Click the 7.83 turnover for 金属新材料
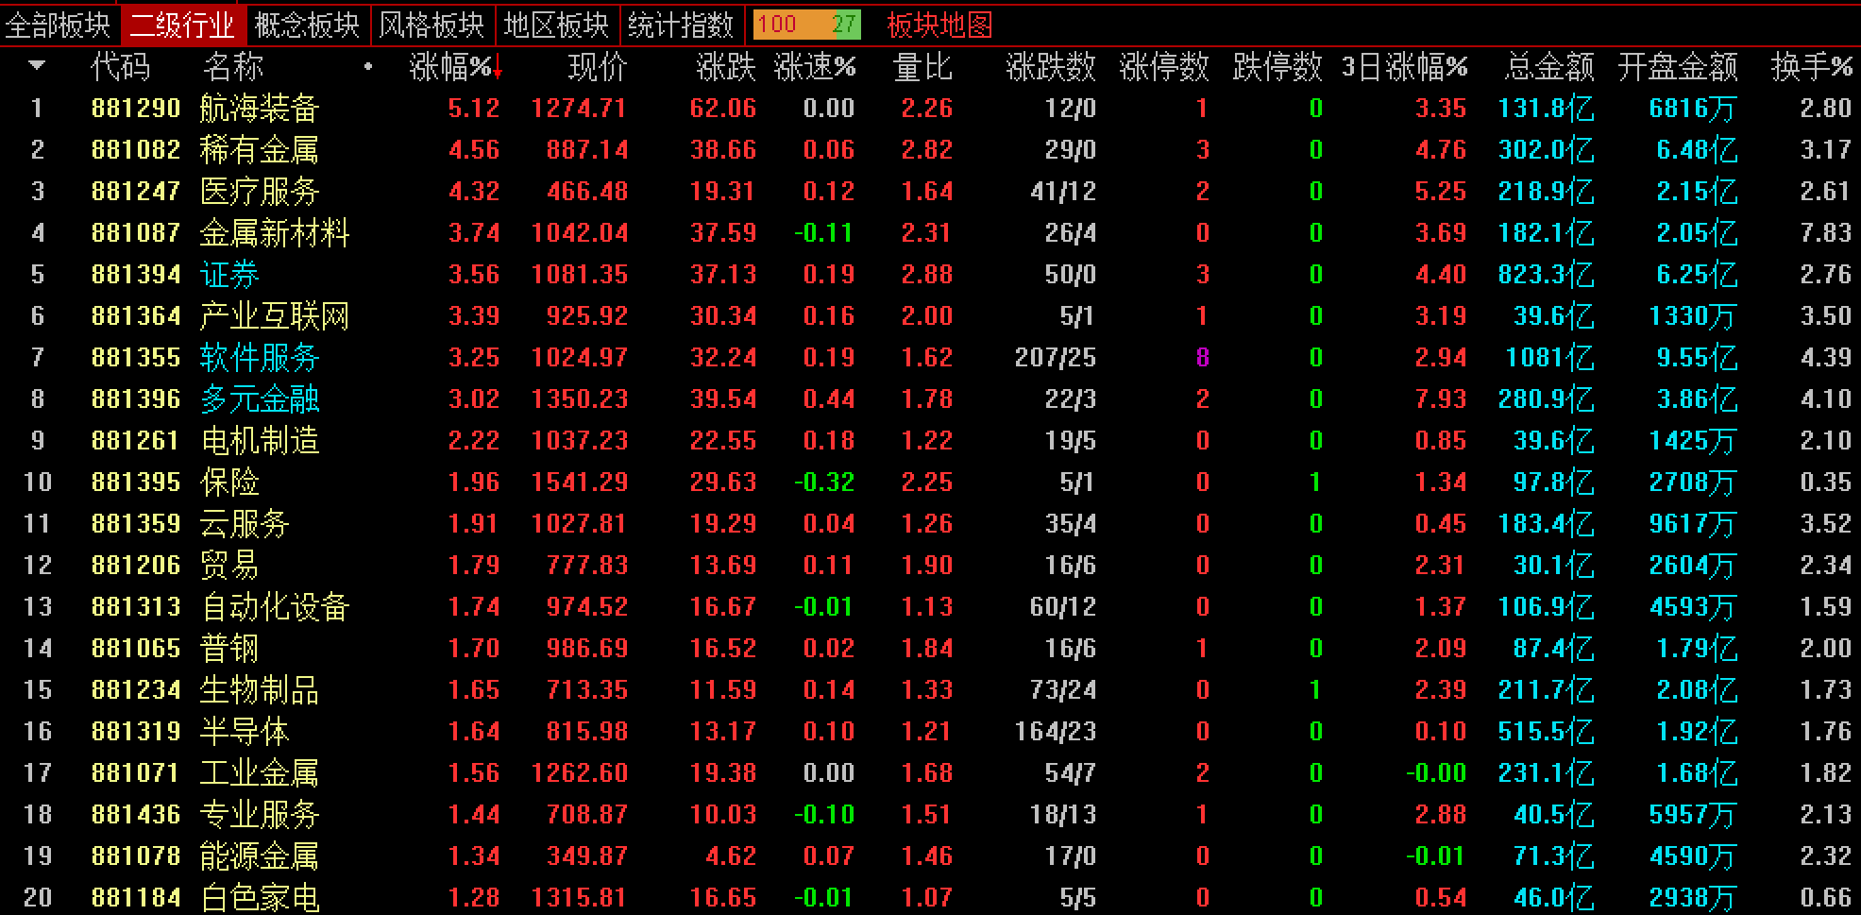The image size is (1861, 915). click(1825, 233)
